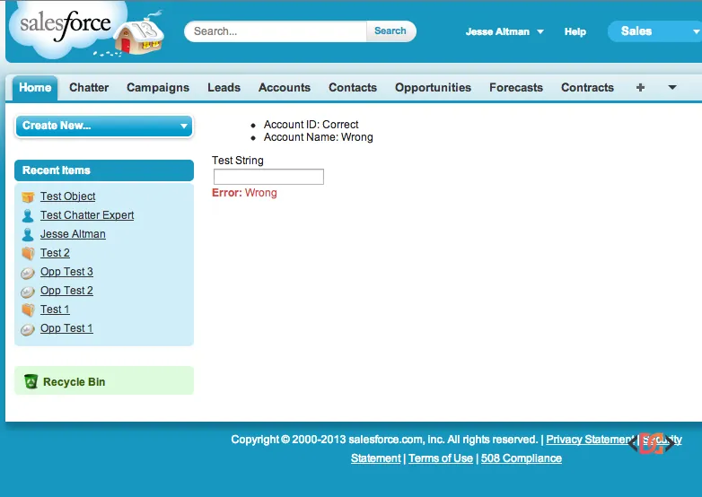Open the Create New dropdown
This screenshot has height=497, width=702.
104,126
